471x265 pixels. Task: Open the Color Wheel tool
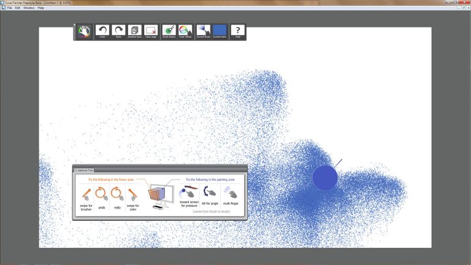(185, 31)
